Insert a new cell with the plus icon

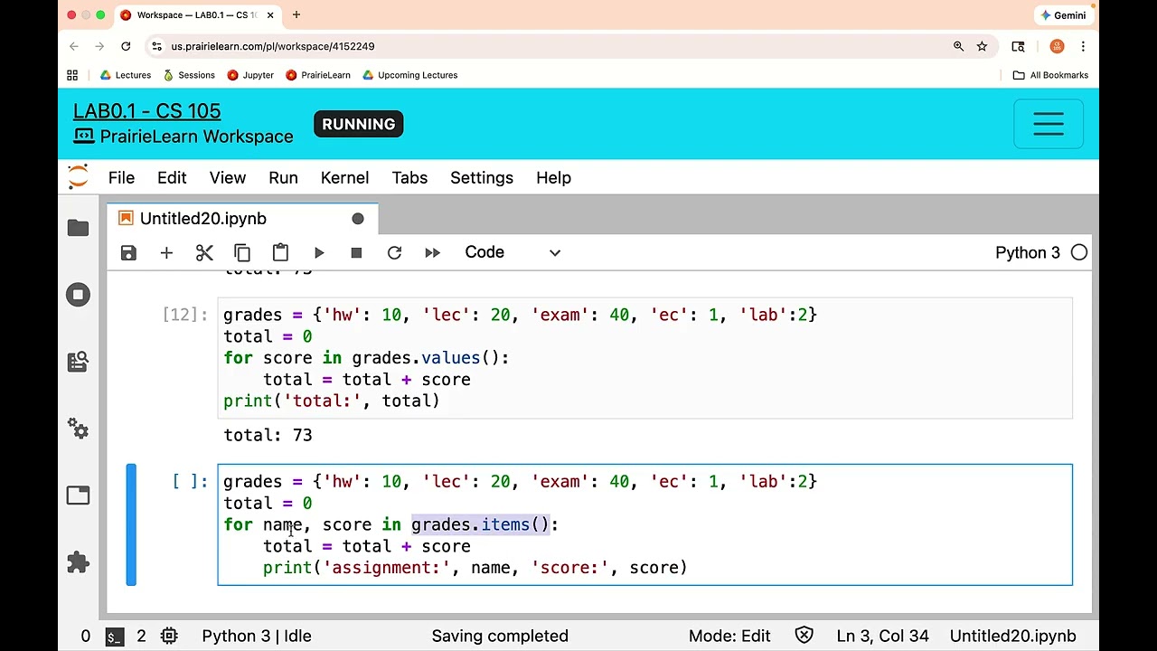pos(166,253)
